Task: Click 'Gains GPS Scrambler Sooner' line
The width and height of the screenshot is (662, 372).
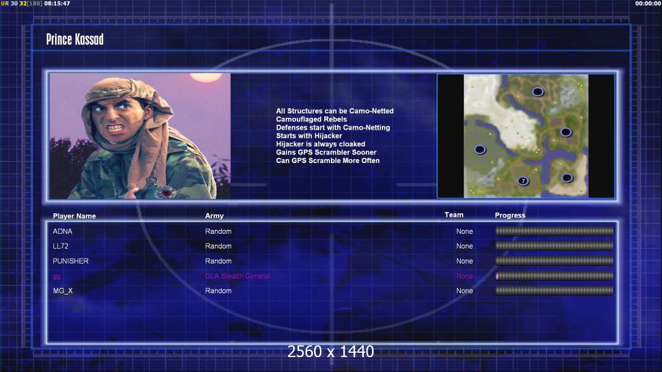Action: (327, 152)
